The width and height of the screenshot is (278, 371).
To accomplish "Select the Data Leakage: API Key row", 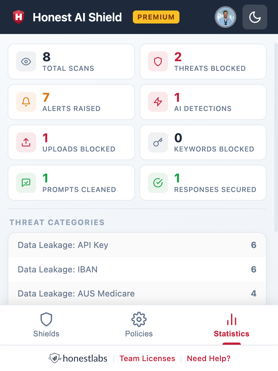I will (x=137, y=245).
